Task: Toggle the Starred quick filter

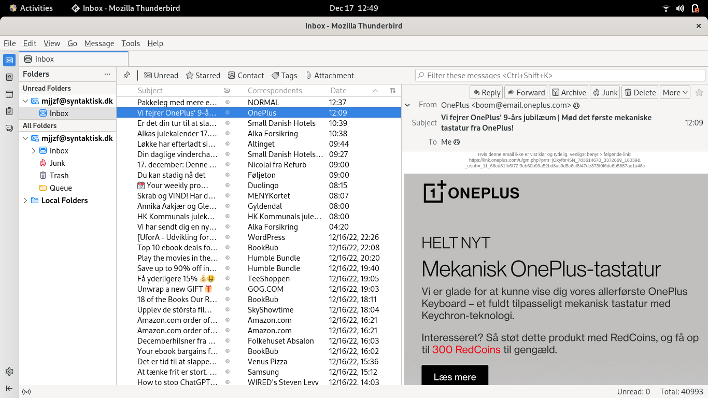Action: (203, 76)
